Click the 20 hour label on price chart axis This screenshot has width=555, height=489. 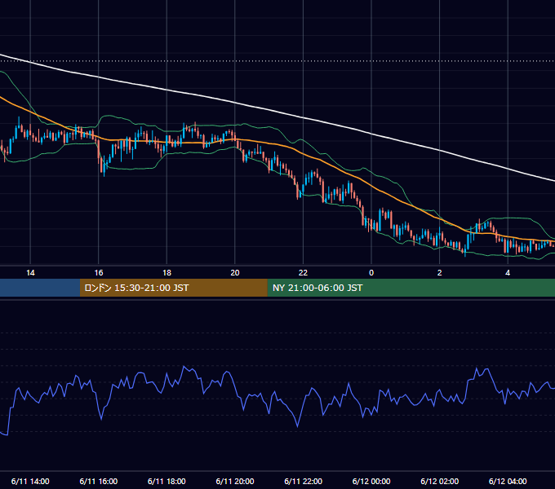tap(235, 273)
